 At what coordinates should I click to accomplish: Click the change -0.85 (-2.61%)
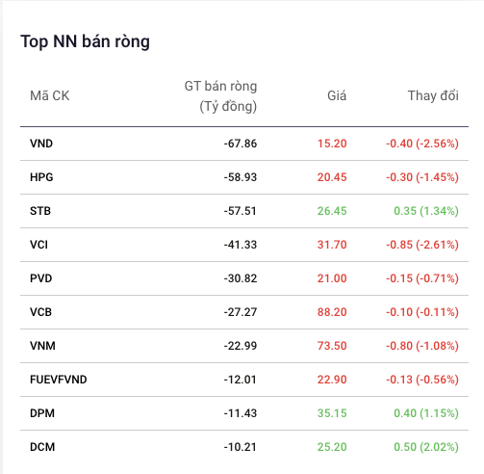422,245
